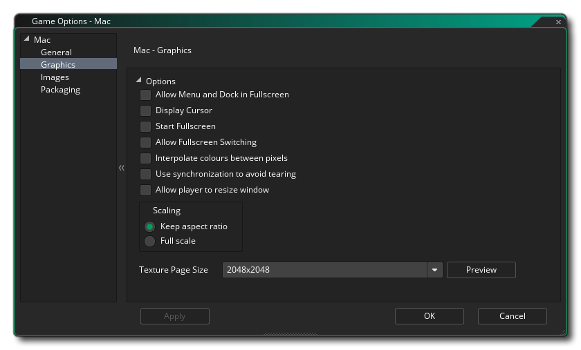Go to the Images settings page
The height and width of the screenshot is (350, 581).
[55, 77]
